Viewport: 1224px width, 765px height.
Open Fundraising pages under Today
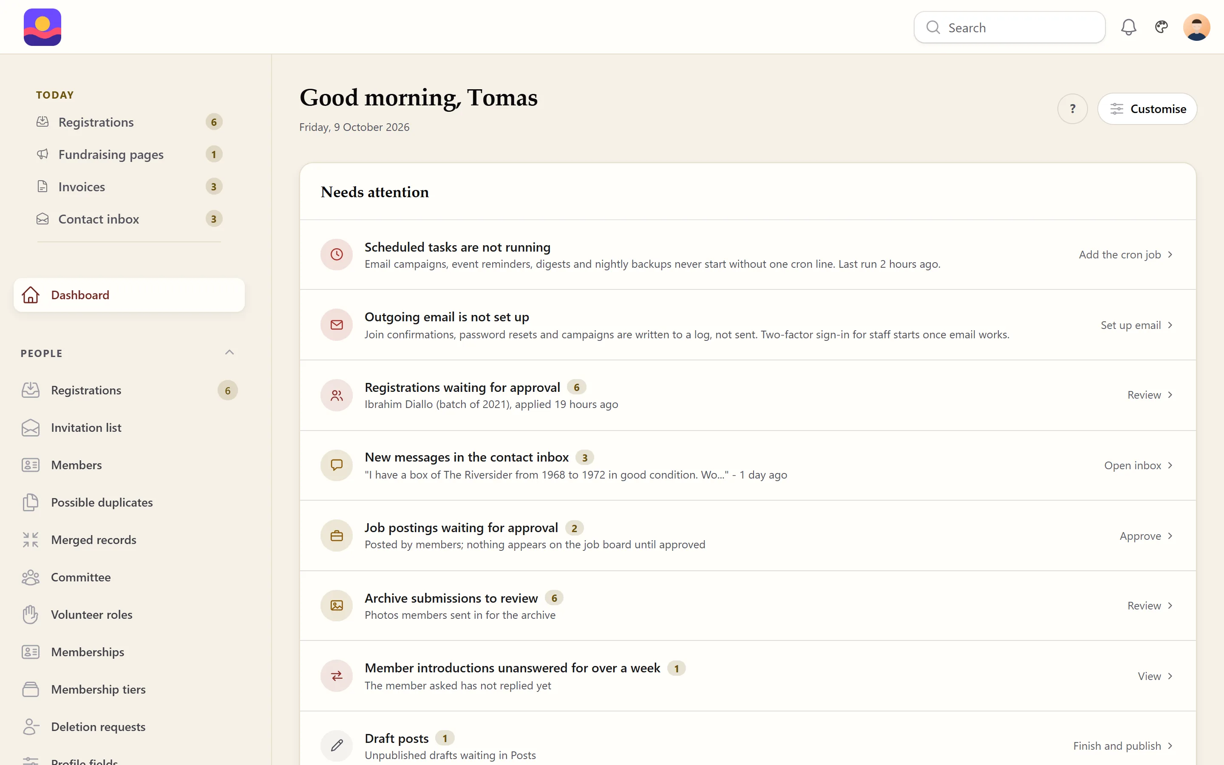[130, 154]
